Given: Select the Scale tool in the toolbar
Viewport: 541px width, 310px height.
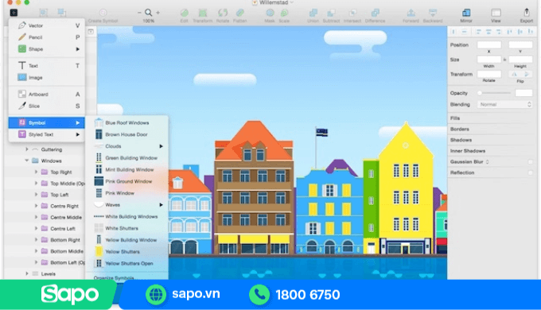Looking at the screenshot, I should [x=284, y=13].
